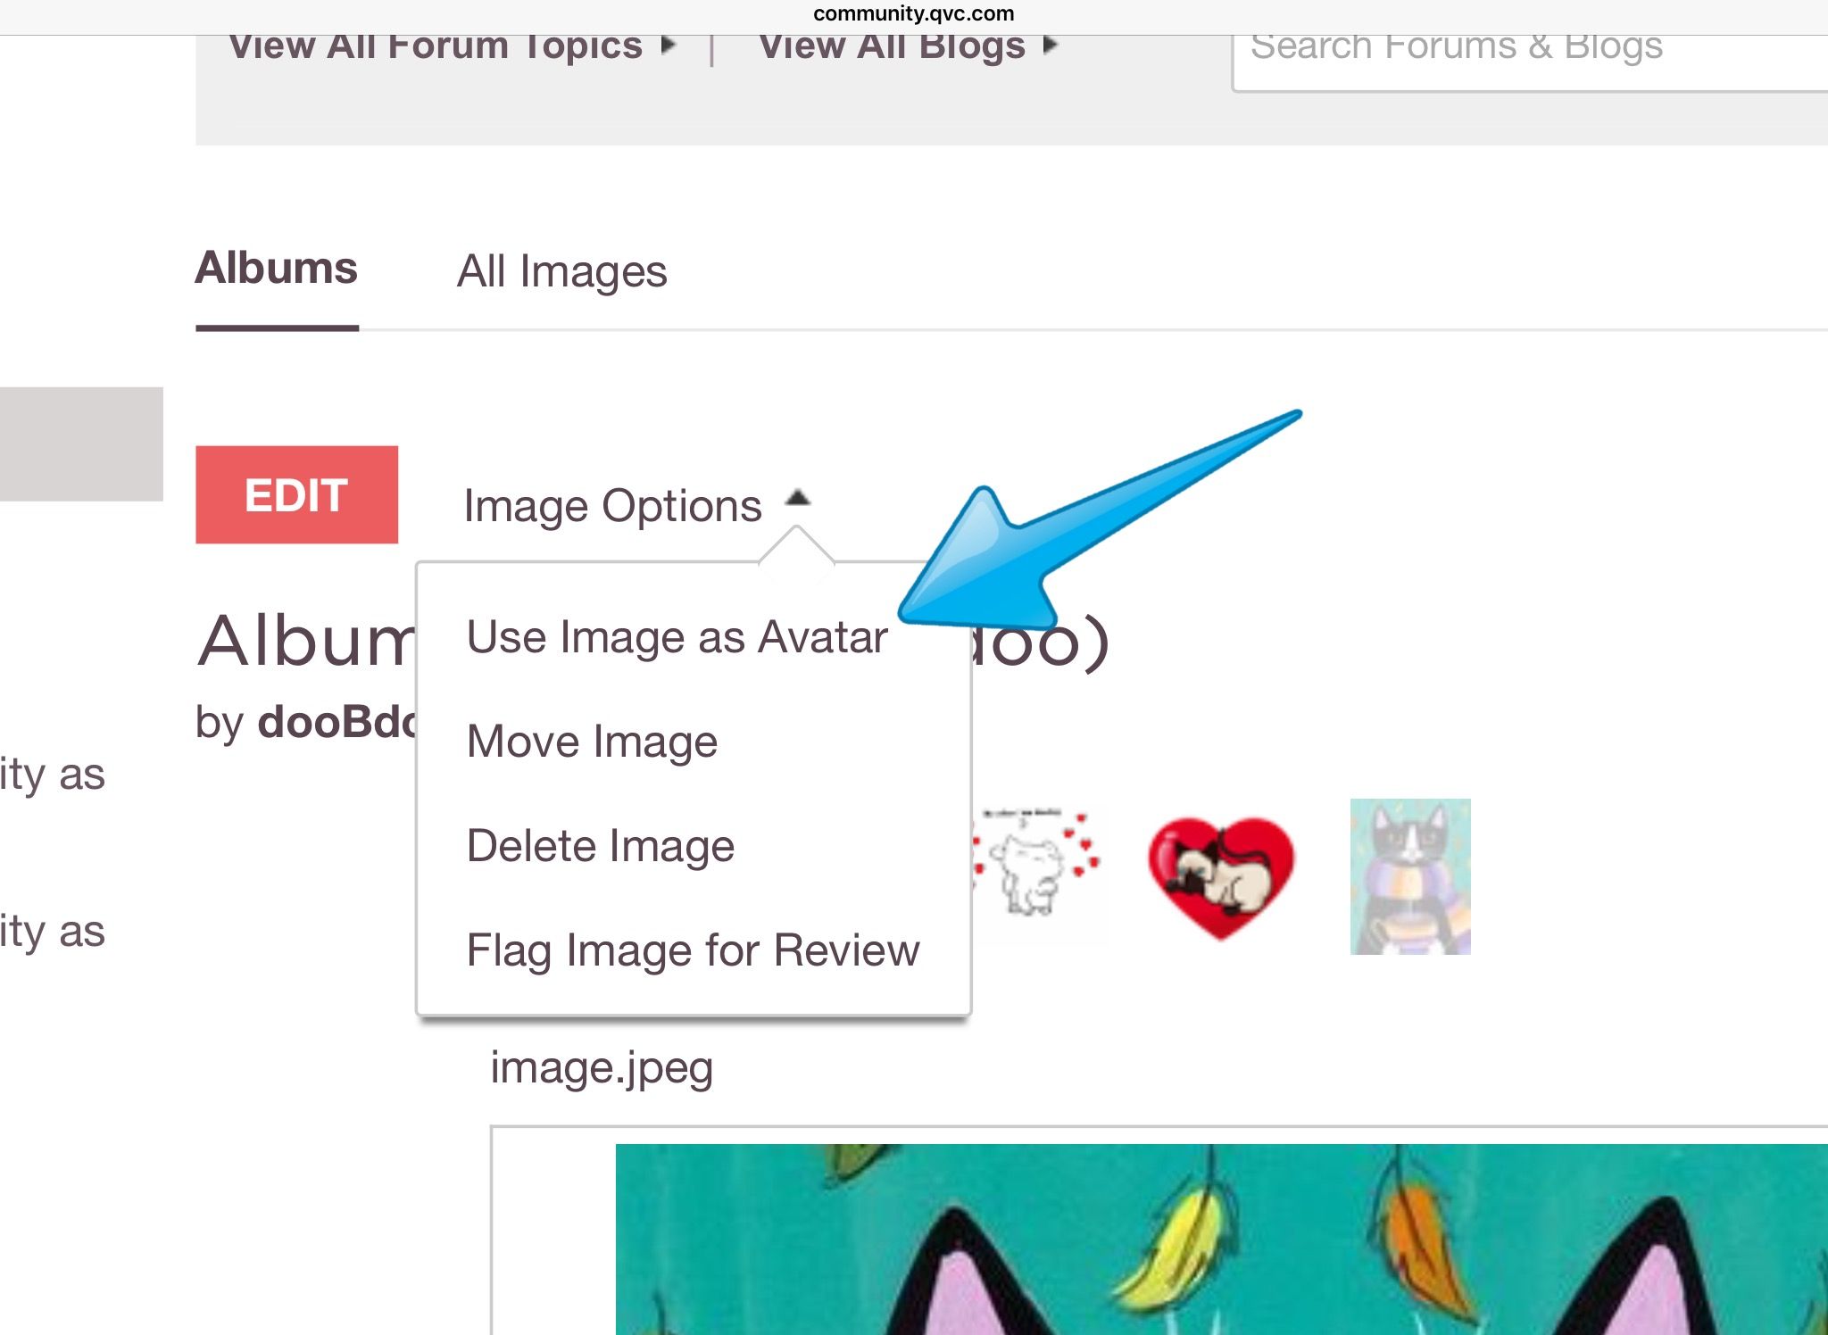Screen dimensions: 1828x1335
Task: Collapse the Image Options dropdown label
Action: pyautogui.click(x=612, y=506)
